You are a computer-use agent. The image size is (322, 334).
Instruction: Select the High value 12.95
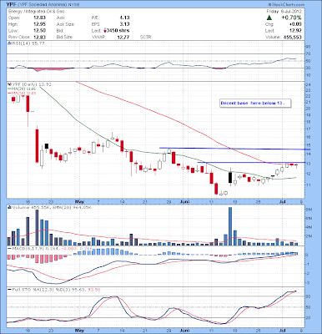tap(39, 24)
